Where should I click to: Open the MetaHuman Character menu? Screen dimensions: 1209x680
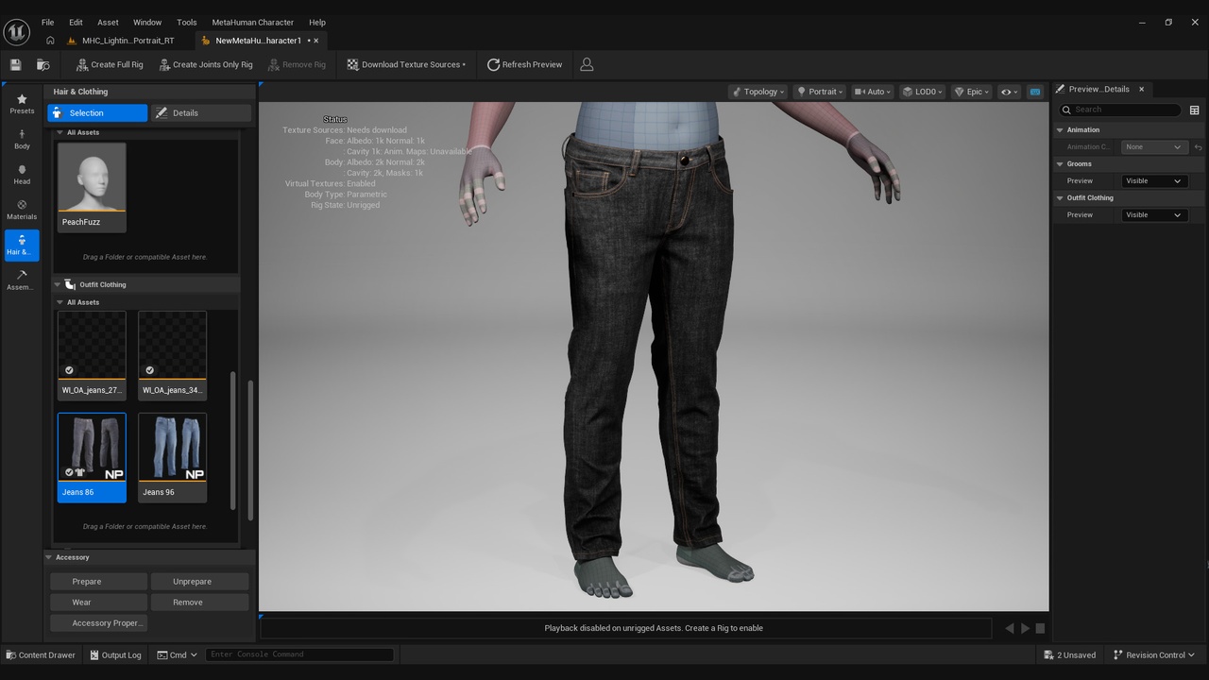[252, 22]
